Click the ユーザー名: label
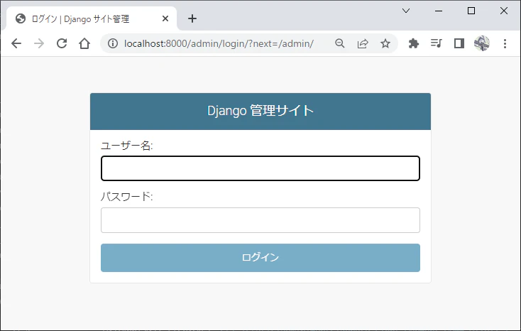 point(127,146)
